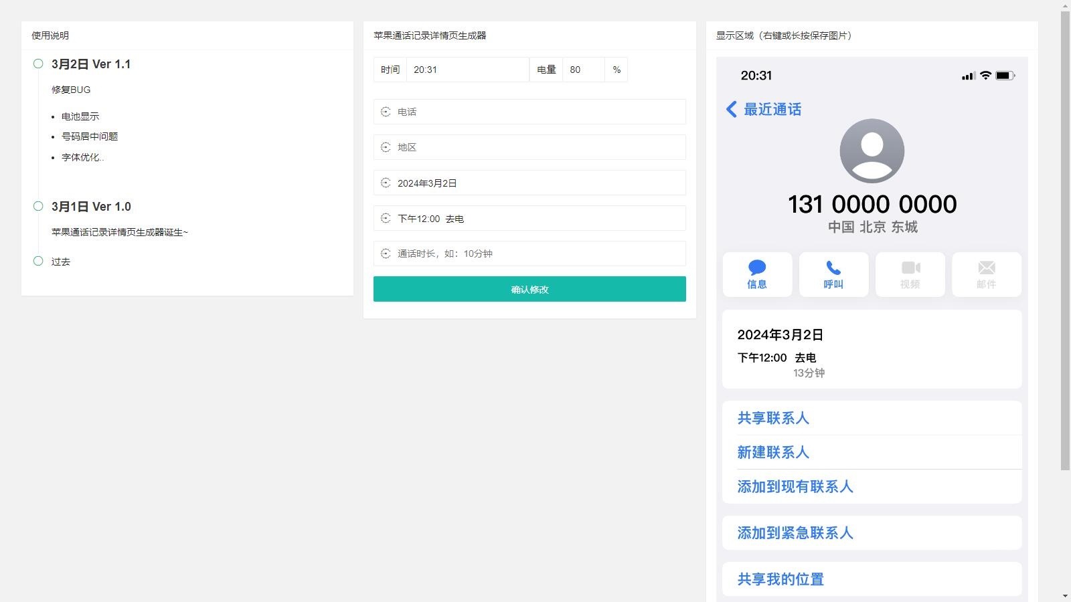Click the 3月2日 Ver 1.1 timeline heading
This screenshot has width=1071, height=602.
91,64
